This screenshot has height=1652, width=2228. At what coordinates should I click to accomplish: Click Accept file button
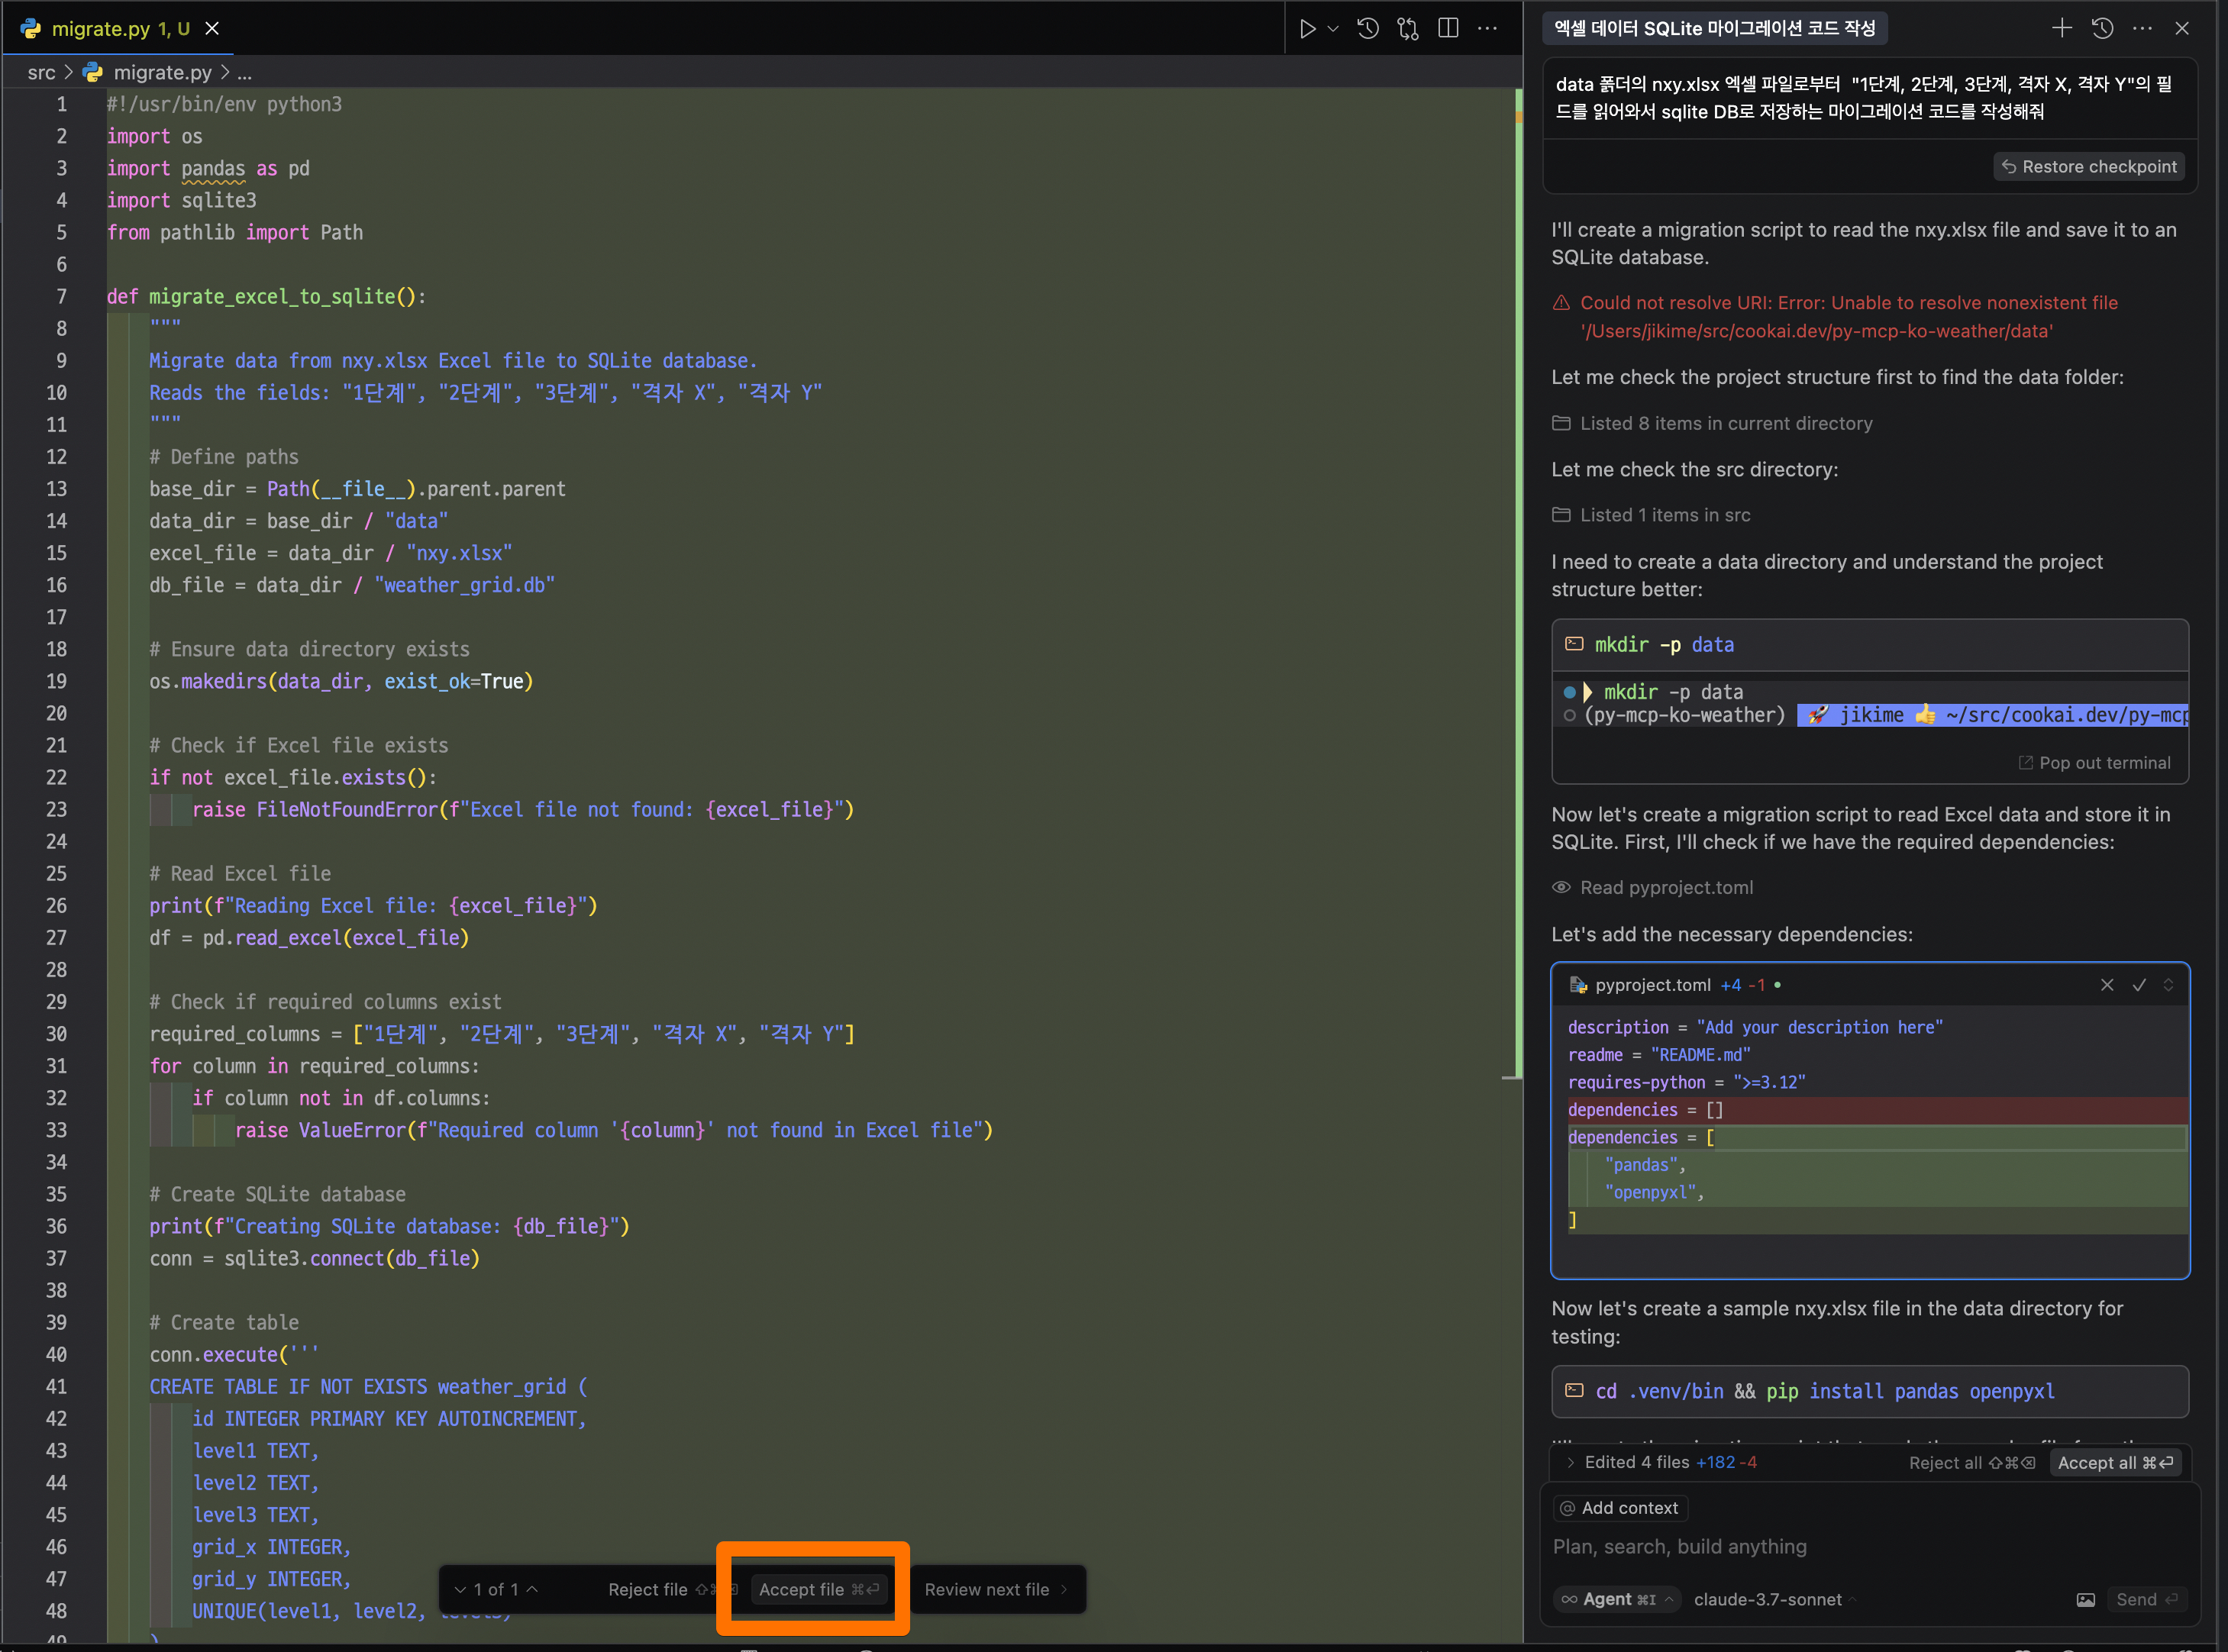tap(818, 1589)
